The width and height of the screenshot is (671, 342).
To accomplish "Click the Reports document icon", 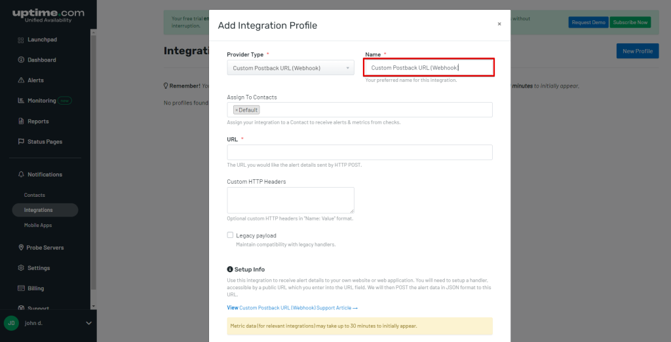I will 22,122.
